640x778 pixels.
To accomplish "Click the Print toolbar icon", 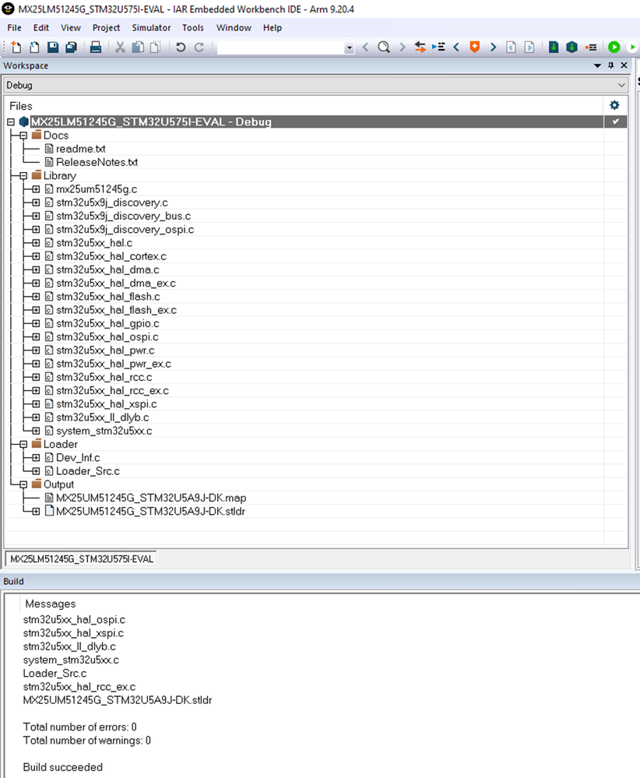I will (x=95, y=48).
